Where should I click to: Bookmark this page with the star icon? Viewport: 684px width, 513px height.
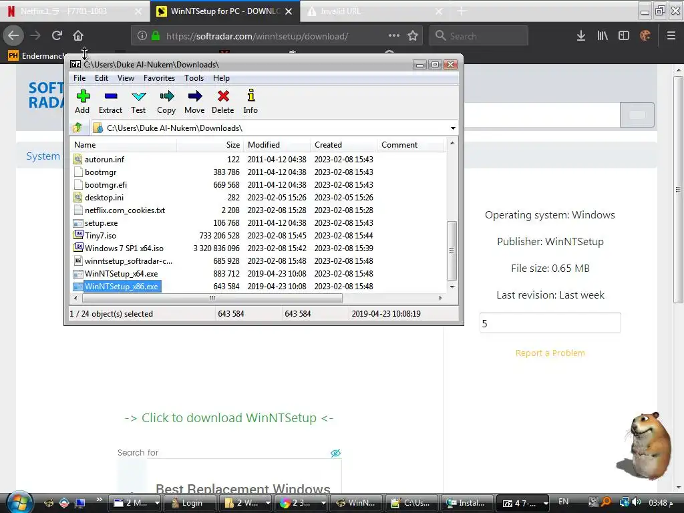pyautogui.click(x=413, y=36)
